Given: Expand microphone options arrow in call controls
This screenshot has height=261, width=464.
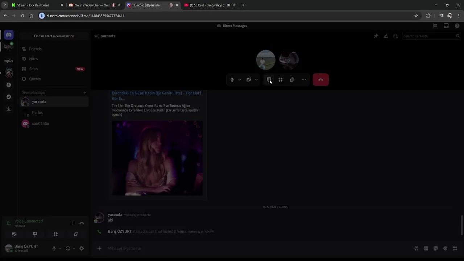Looking at the screenshot, I should click(240, 80).
